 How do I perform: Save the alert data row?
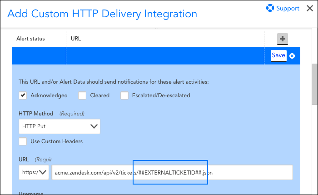coord(278,55)
